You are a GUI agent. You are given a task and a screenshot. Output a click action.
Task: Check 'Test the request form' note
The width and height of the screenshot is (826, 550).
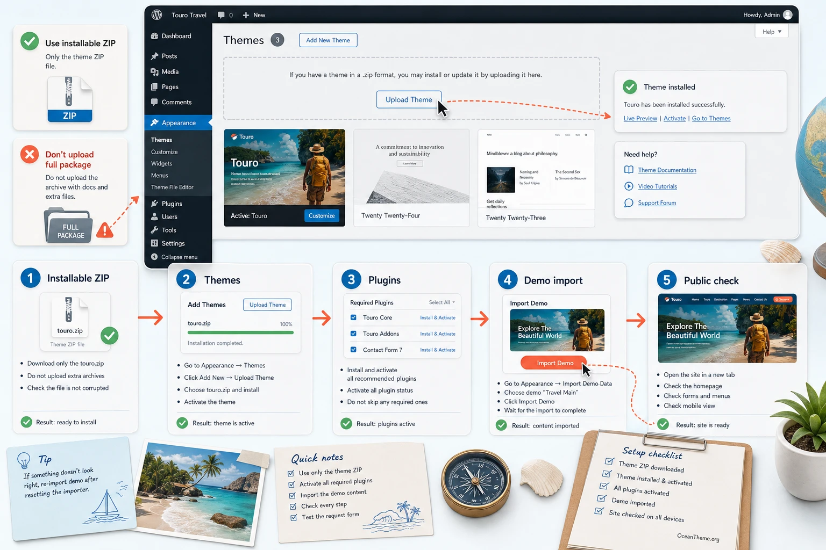[x=294, y=518]
